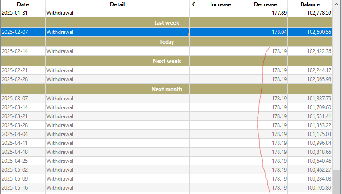The height and width of the screenshot is (194, 342).
Task: Click the 102,244.17 balance value
Action: 319,70
